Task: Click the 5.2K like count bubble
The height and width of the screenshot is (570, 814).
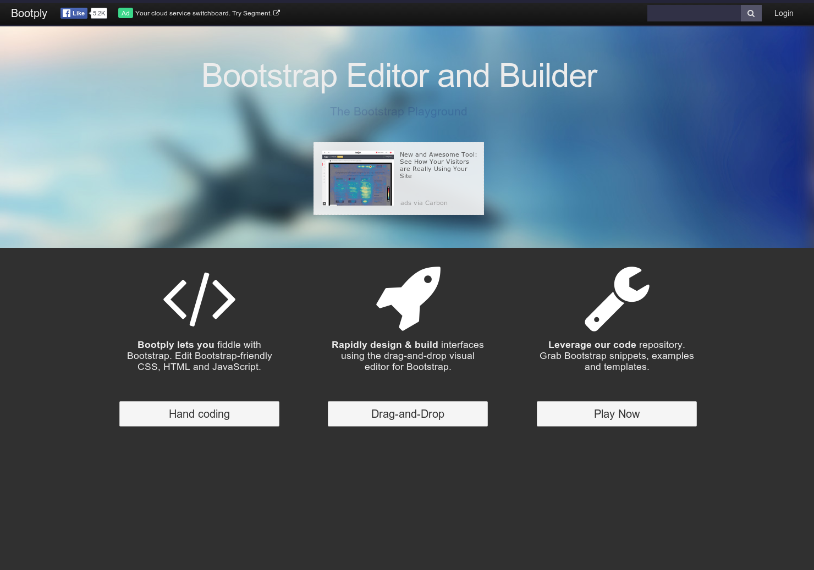Action: pos(99,13)
